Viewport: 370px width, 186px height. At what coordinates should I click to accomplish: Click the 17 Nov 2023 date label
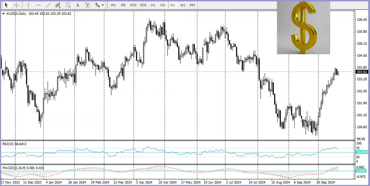(10, 182)
